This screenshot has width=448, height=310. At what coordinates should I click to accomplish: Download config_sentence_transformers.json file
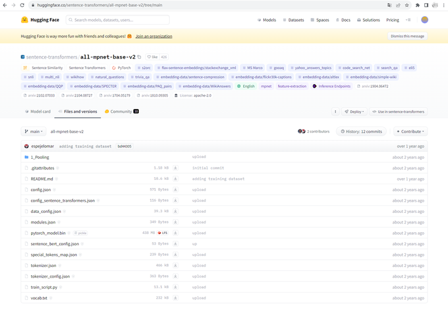click(175, 200)
